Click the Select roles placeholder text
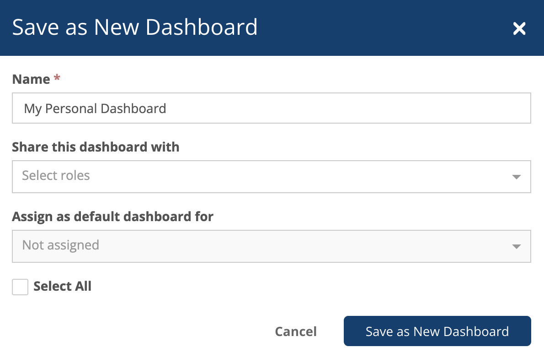Screen dimensions: 544x358 56,175
